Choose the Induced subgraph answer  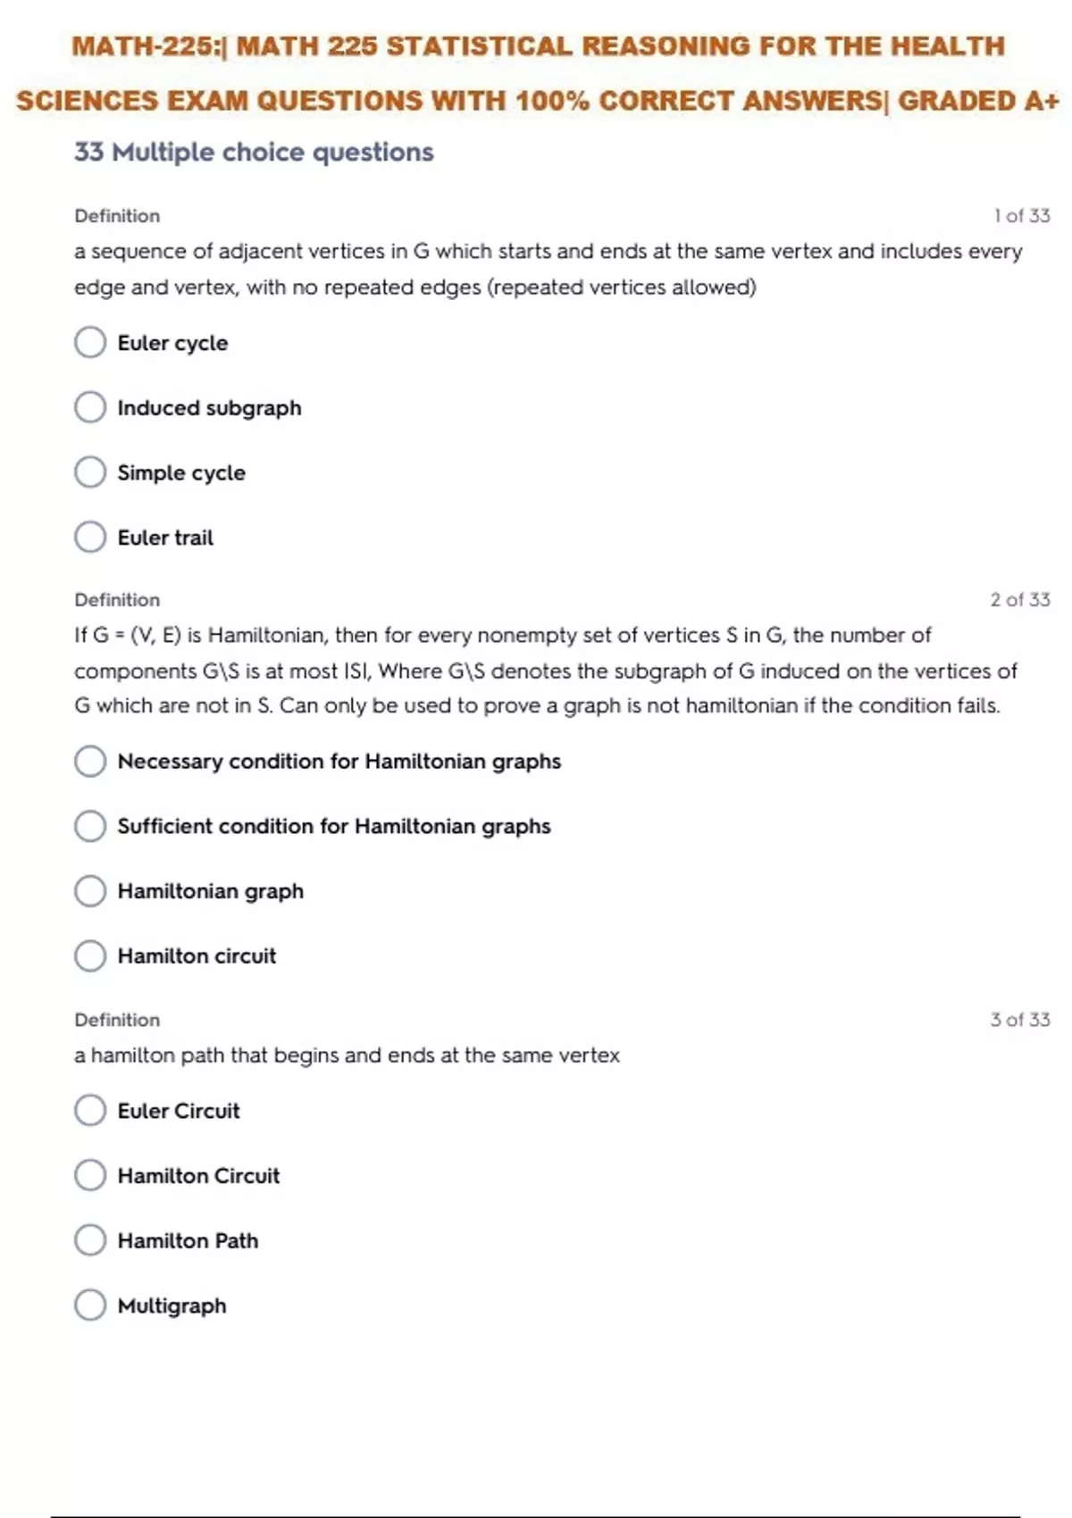tap(90, 407)
